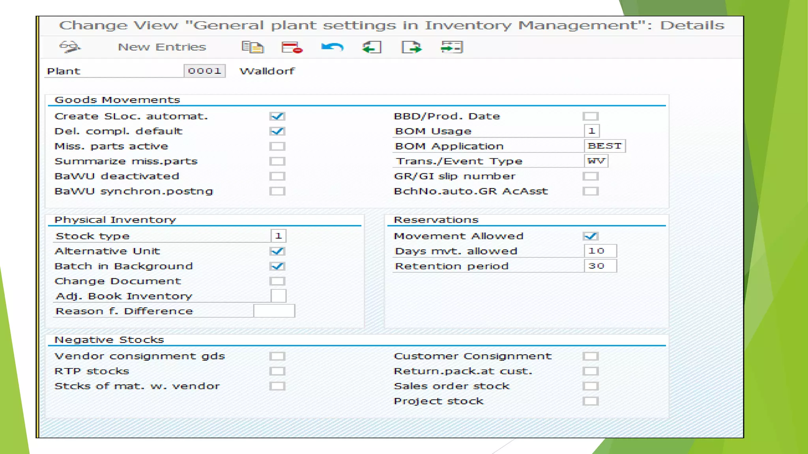Click the Other entry selection icon
Image resolution: width=808 pixels, height=454 pixels.
pos(451,47)
